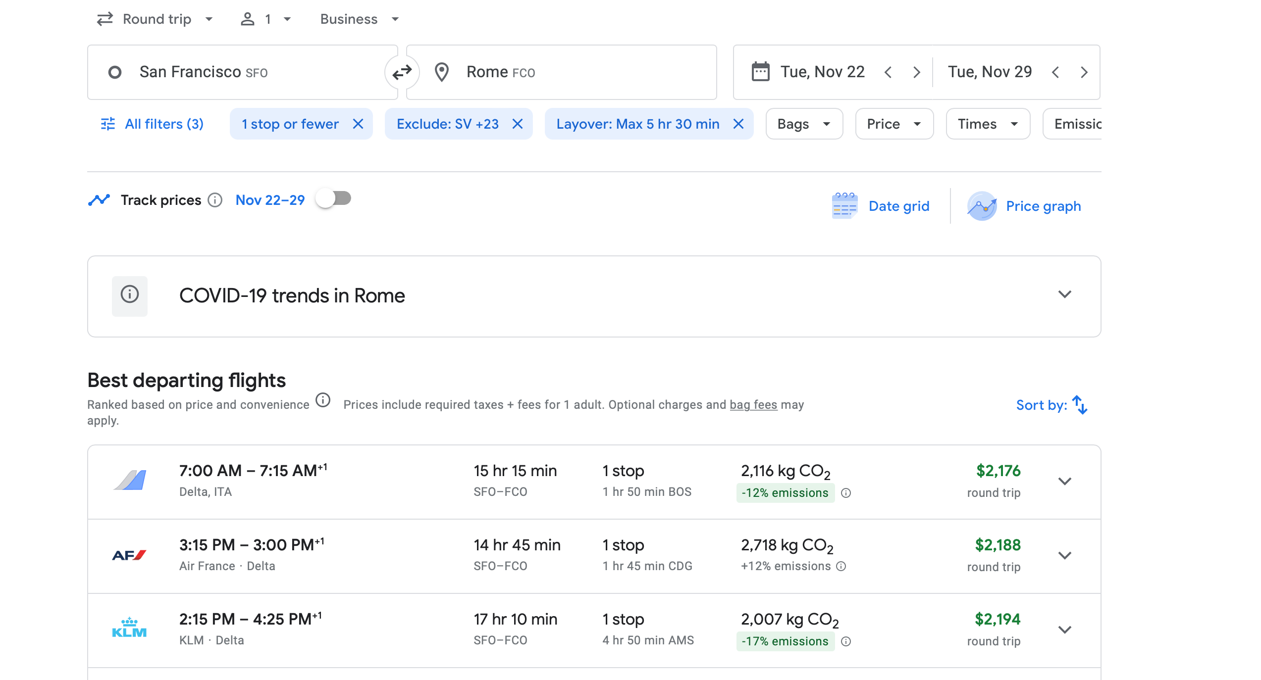Click the Sort by arrows icon
Screen dimensions: 1261x680
(1079, 405)
